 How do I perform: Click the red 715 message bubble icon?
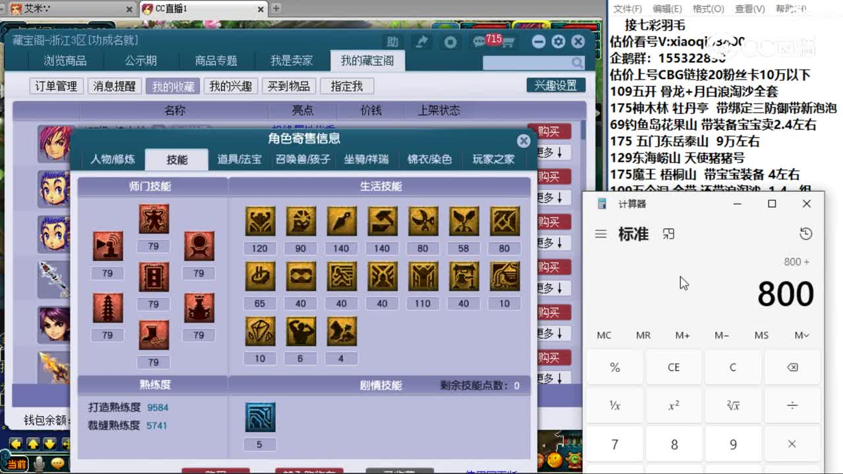[x=487, y=41]
